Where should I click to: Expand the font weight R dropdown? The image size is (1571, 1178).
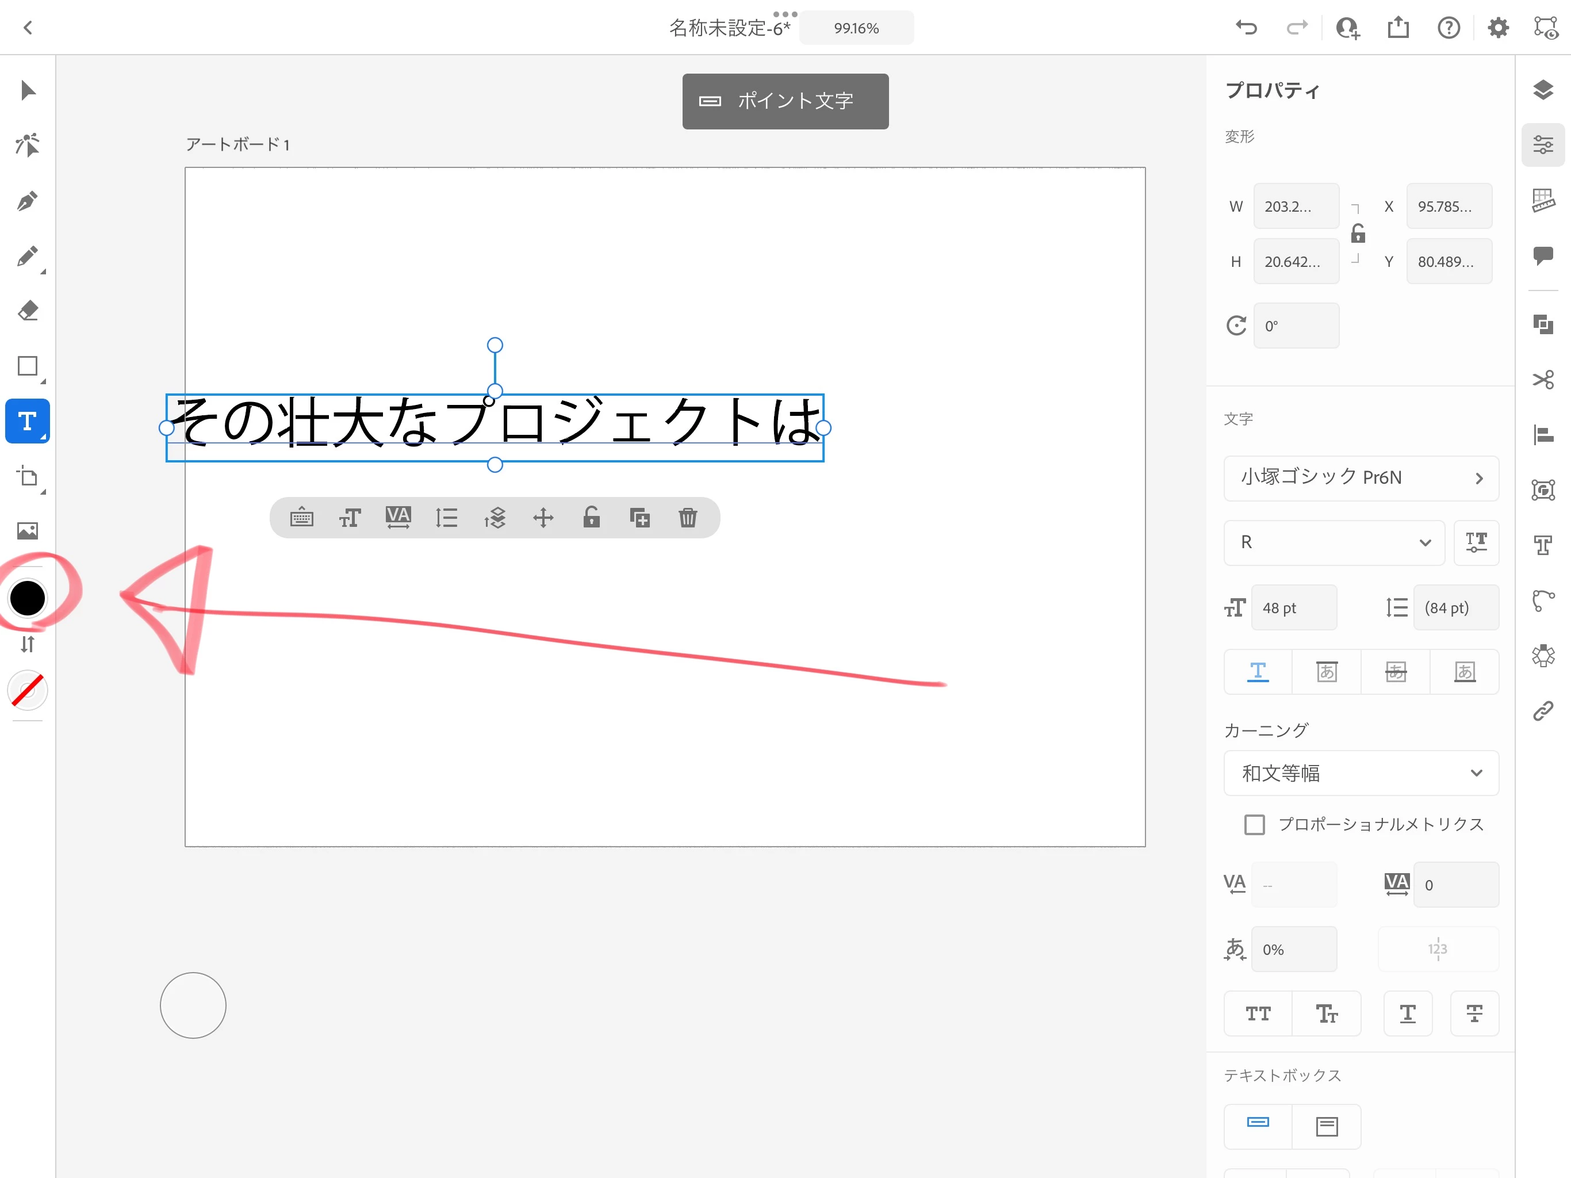pyautogui.click(x=1334, y=542)
